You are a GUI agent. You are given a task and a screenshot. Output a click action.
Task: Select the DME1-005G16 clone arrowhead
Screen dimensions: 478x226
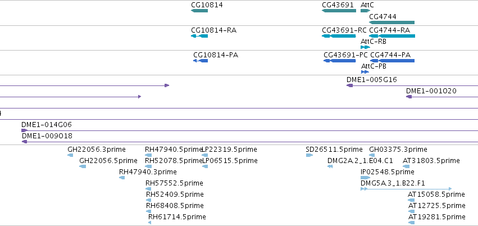click(x=350, y=85)
